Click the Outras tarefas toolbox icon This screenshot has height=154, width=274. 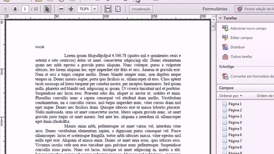(225, 56)
